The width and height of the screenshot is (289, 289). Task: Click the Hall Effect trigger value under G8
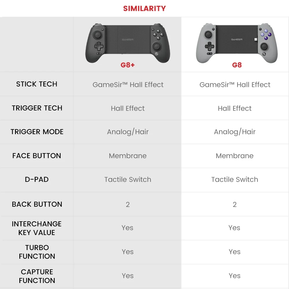tap(235, 108)
